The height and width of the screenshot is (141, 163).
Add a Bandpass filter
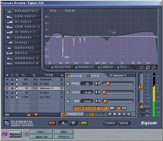pos(23,48)
